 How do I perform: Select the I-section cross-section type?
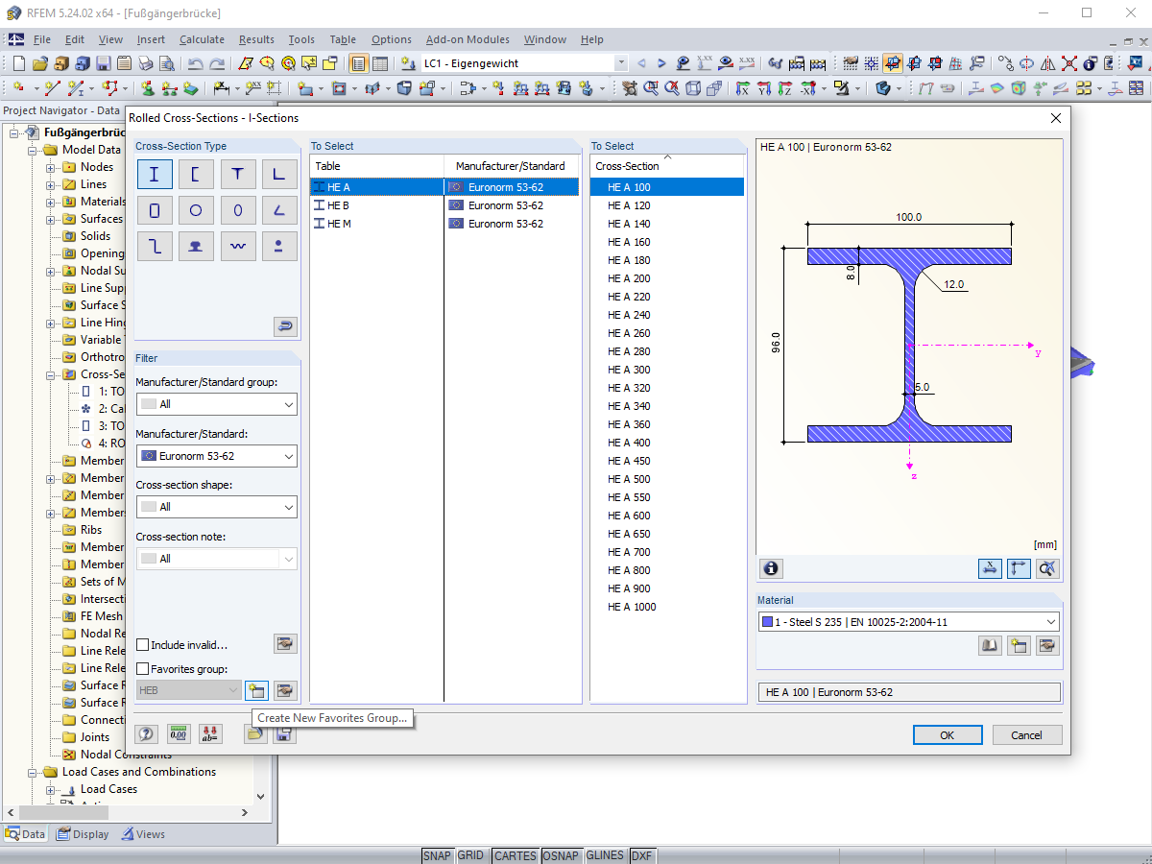click(x=155, y=174)
